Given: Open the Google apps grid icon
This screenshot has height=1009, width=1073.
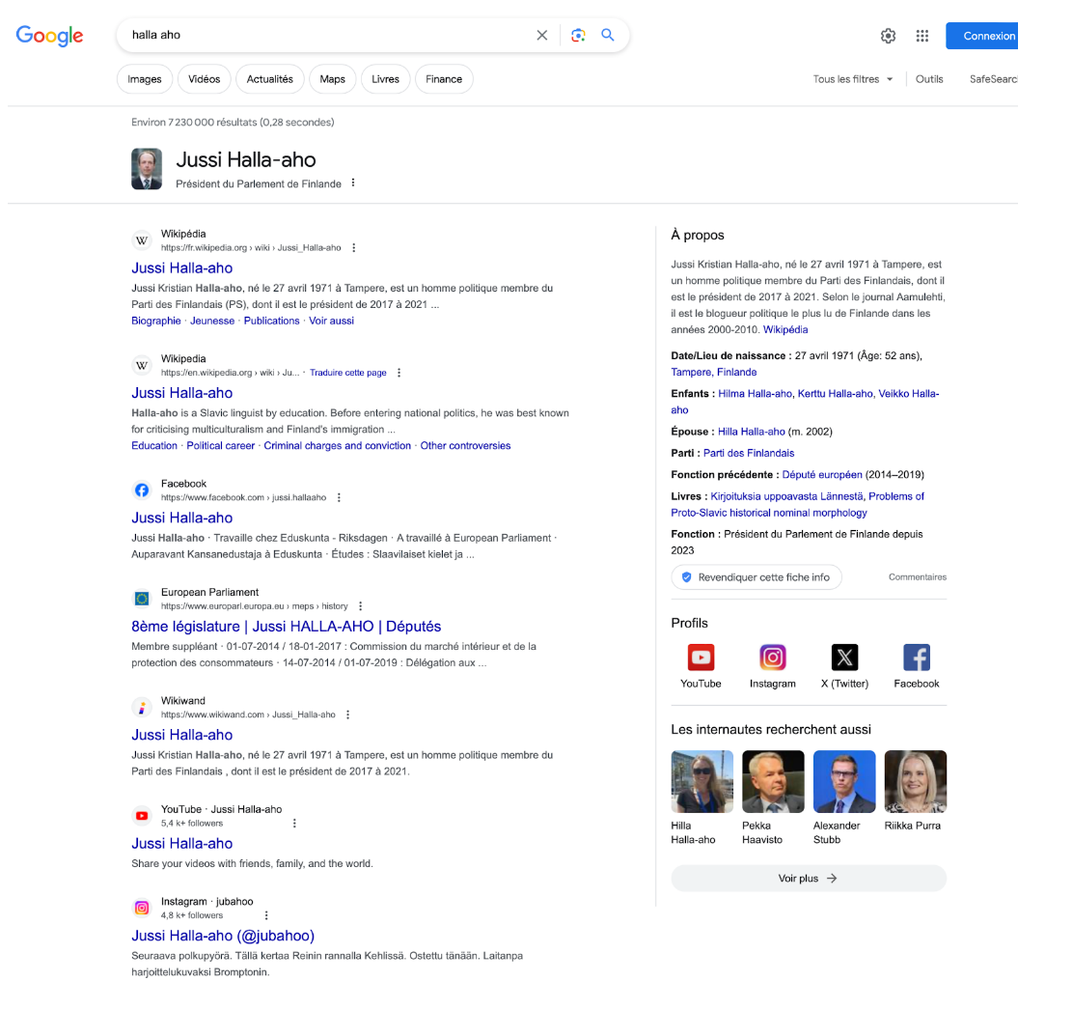Looking at the screenshot, I should 922,36.
